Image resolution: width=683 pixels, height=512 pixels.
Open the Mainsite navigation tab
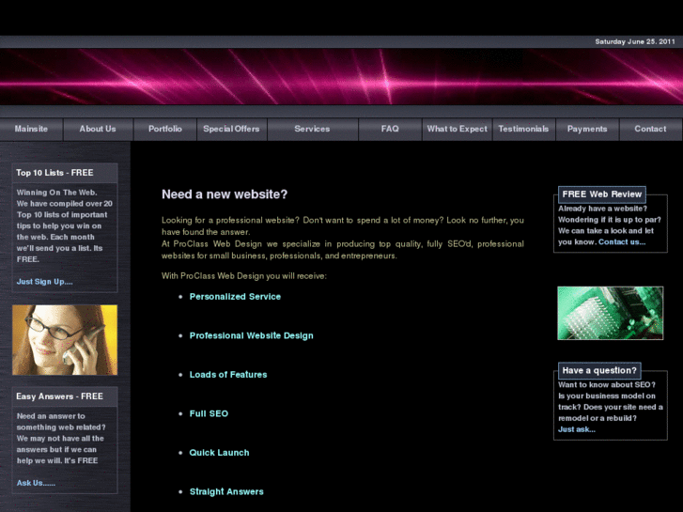(31, 129)
